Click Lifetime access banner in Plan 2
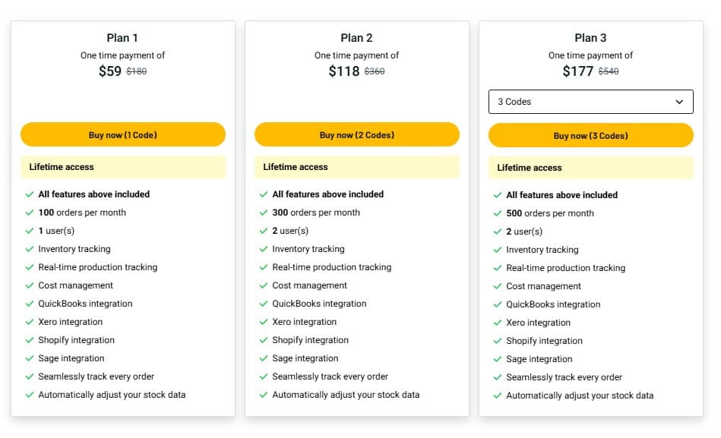 (x=356, y=167)
